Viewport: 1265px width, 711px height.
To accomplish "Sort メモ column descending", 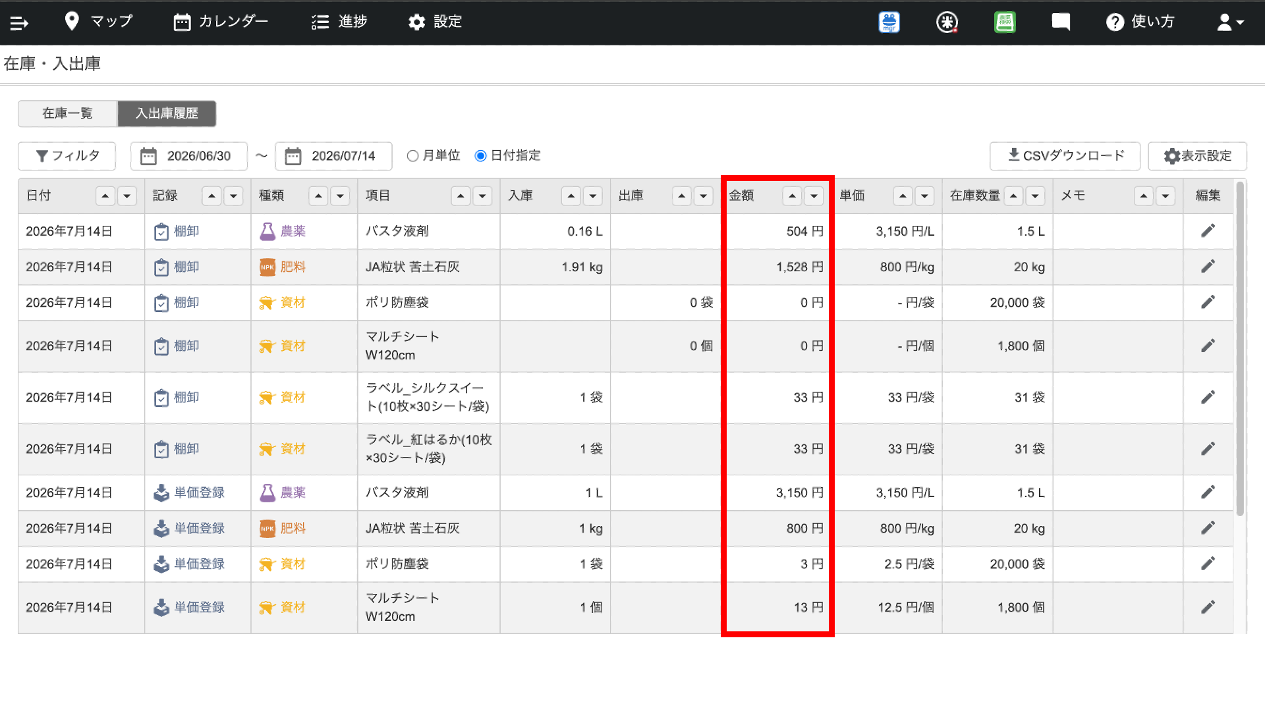I will tap(1166, 196).
